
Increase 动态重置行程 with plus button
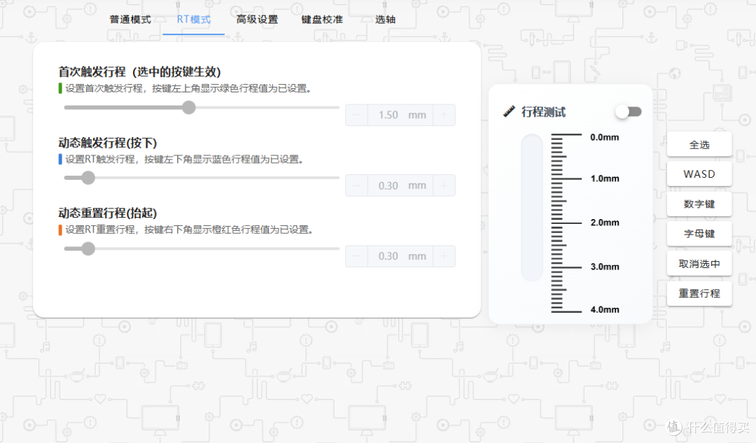[444, 256]
